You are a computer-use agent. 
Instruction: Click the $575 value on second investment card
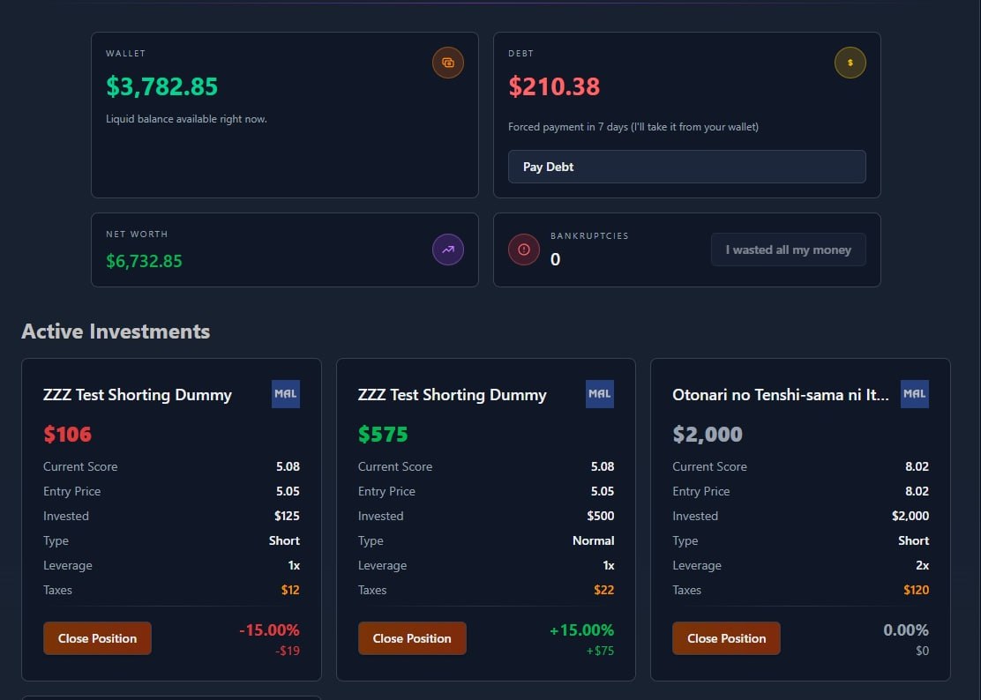(x=383, y=434)
